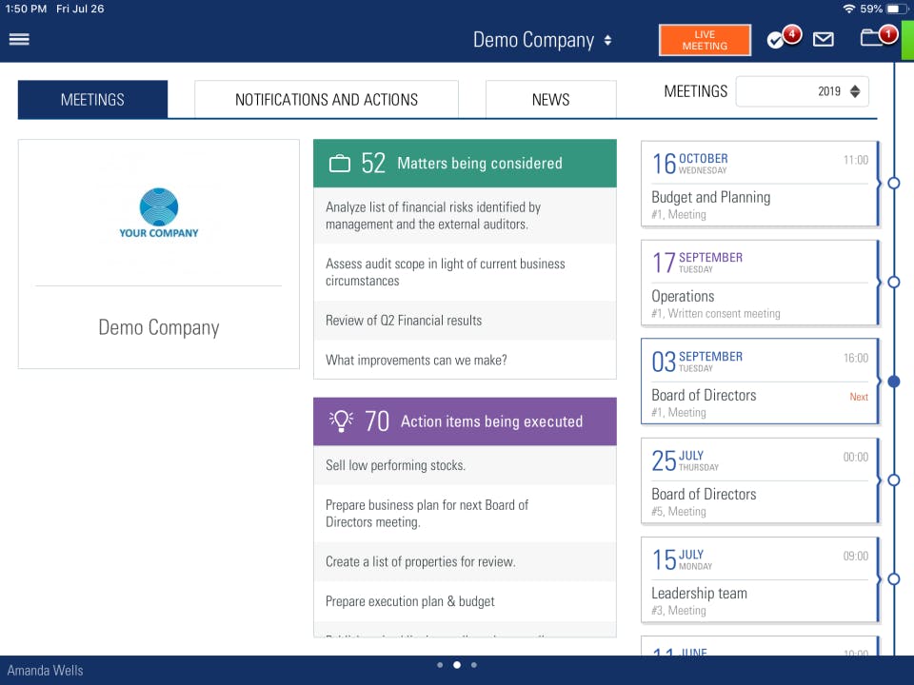Image resolution: width=914 pixels, height=685 pixels.
Task: Switch company via Demo Company dropdown
Action: 542,40
